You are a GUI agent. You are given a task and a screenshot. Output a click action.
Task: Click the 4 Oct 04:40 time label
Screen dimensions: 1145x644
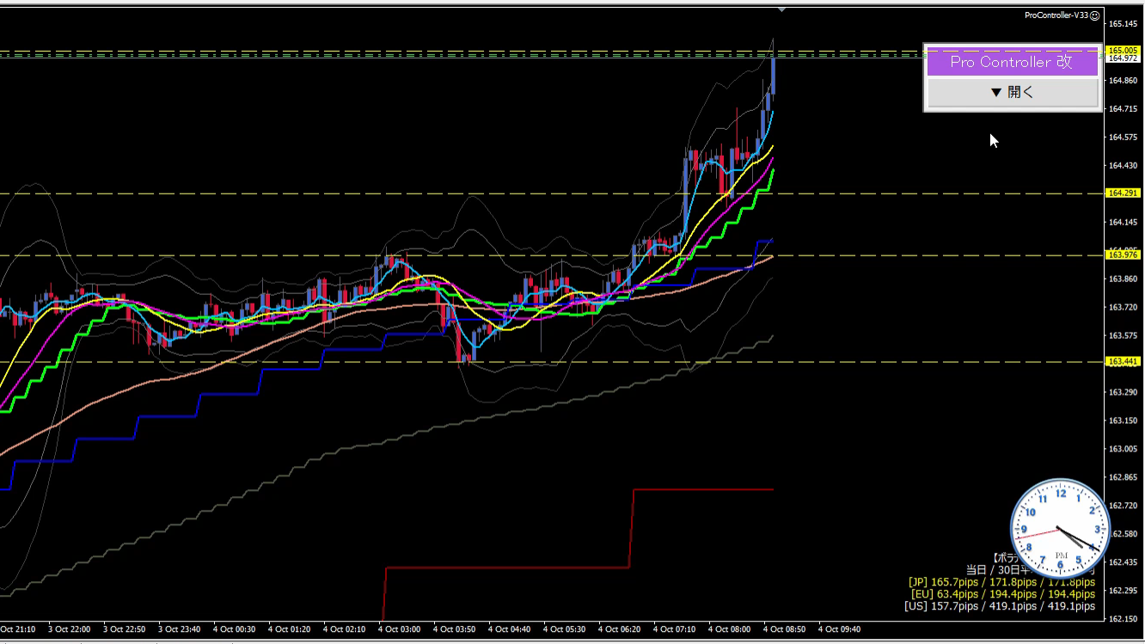coord(510,629)
